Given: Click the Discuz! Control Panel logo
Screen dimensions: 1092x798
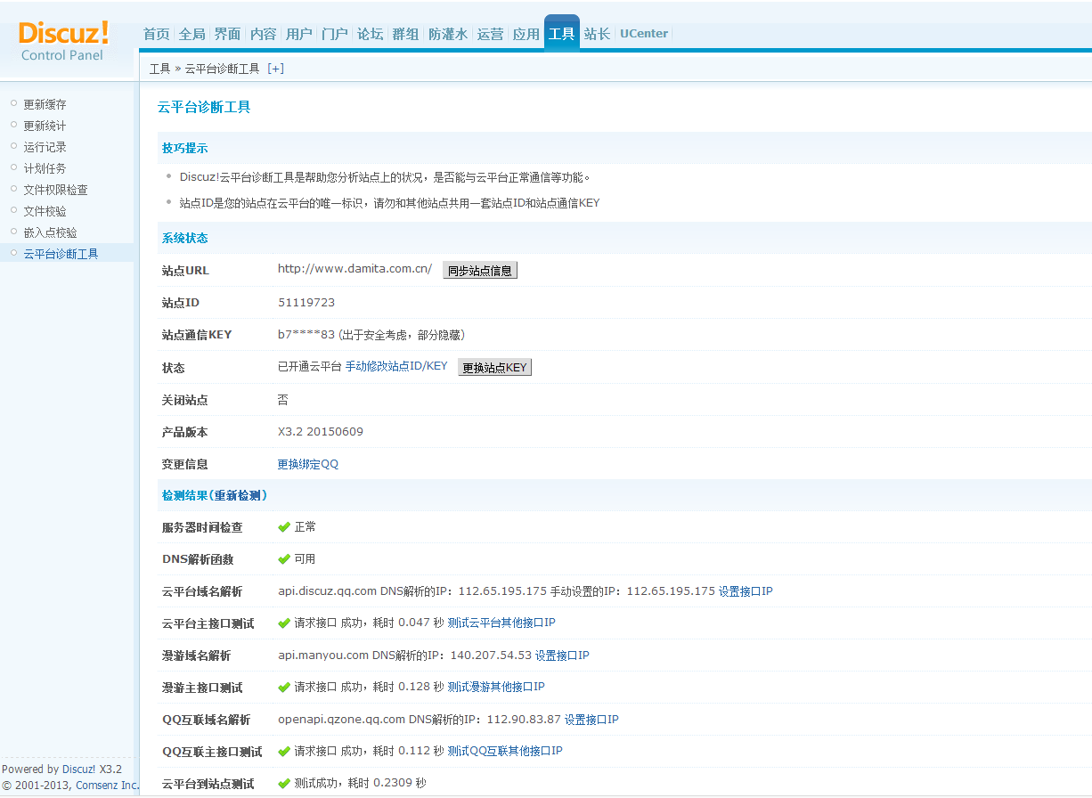Looking at the screenshot, I should pyautogui.click(x=63, y=40).
